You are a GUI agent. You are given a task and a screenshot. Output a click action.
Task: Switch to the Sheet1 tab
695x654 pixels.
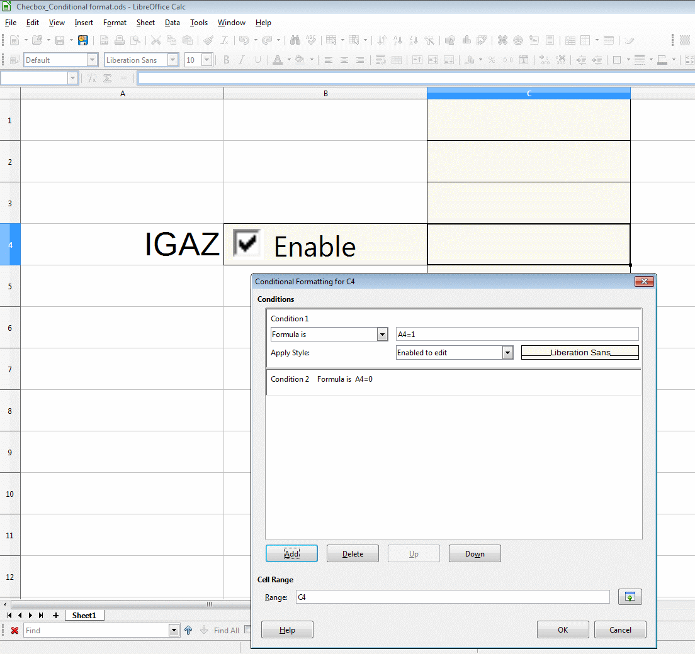pos(84,616)
